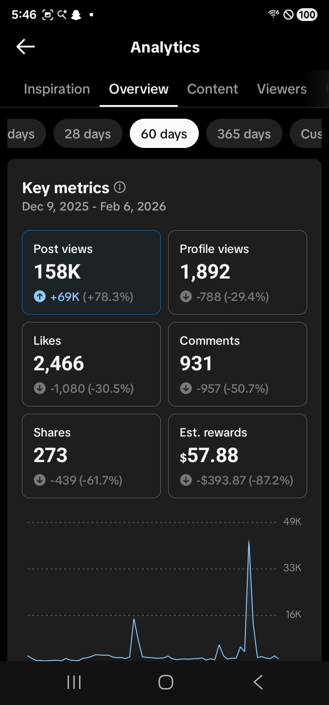329x705 pixels.
Task: Tap the Android navigation back chevron
Action: click(258, 682)
